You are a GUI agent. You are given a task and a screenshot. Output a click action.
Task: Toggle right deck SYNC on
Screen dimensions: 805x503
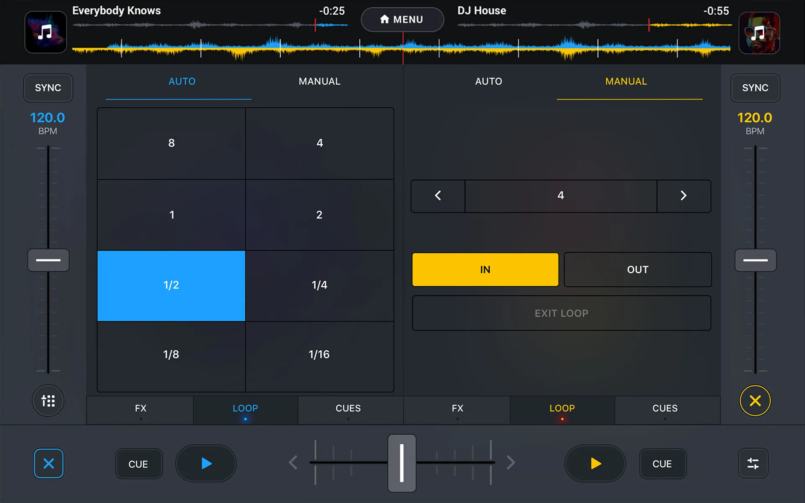click(x=755, y=88)
